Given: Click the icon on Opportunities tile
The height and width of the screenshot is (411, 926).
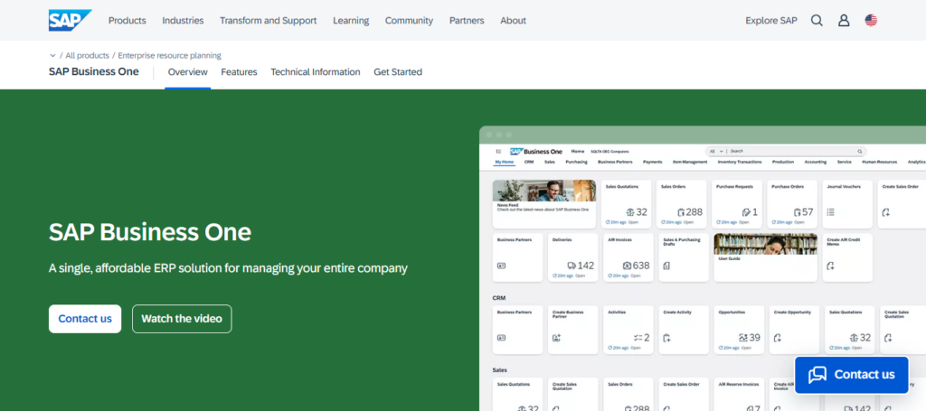Looking at the screenshot, I should [x=743, y=338].
